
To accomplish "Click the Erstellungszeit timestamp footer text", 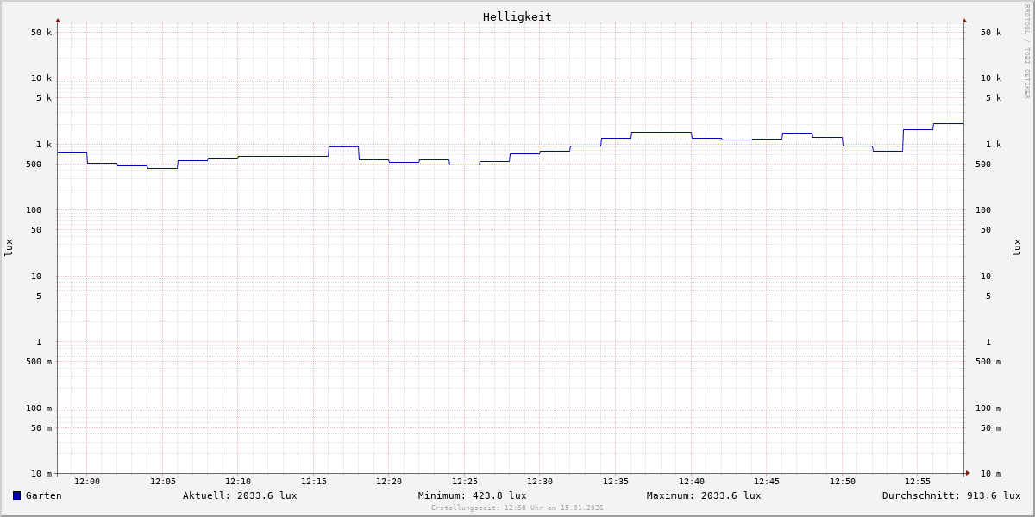I will (x=517, y=508).
